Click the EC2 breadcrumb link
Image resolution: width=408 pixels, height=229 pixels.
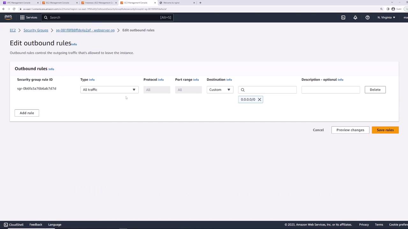coord(13,30)
